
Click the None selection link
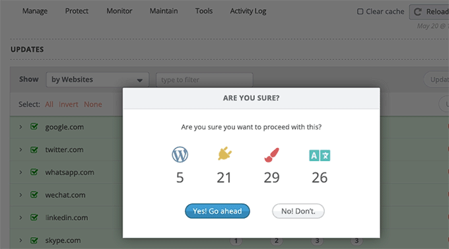93,104
